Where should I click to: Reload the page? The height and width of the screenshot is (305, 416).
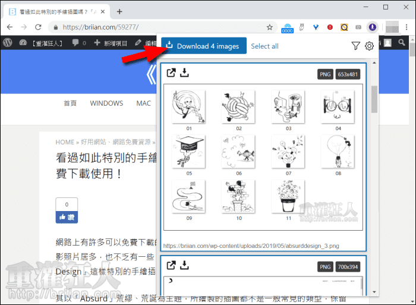(38, 27)
